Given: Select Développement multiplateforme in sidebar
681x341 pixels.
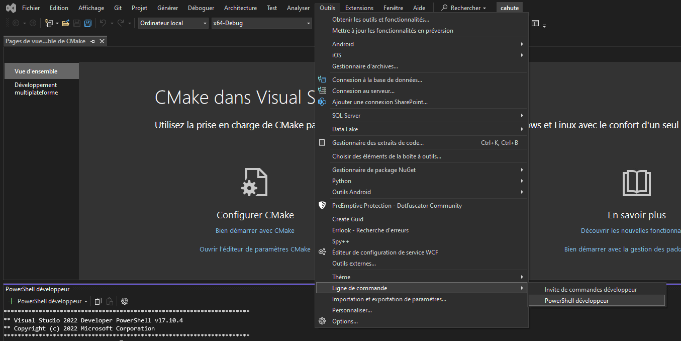Looking at the screenshot, I should pyautogui.click(x=36, y=89).
